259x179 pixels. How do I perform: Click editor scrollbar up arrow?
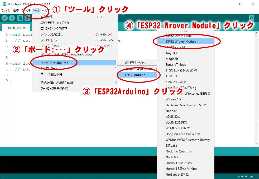pos(256,33)
